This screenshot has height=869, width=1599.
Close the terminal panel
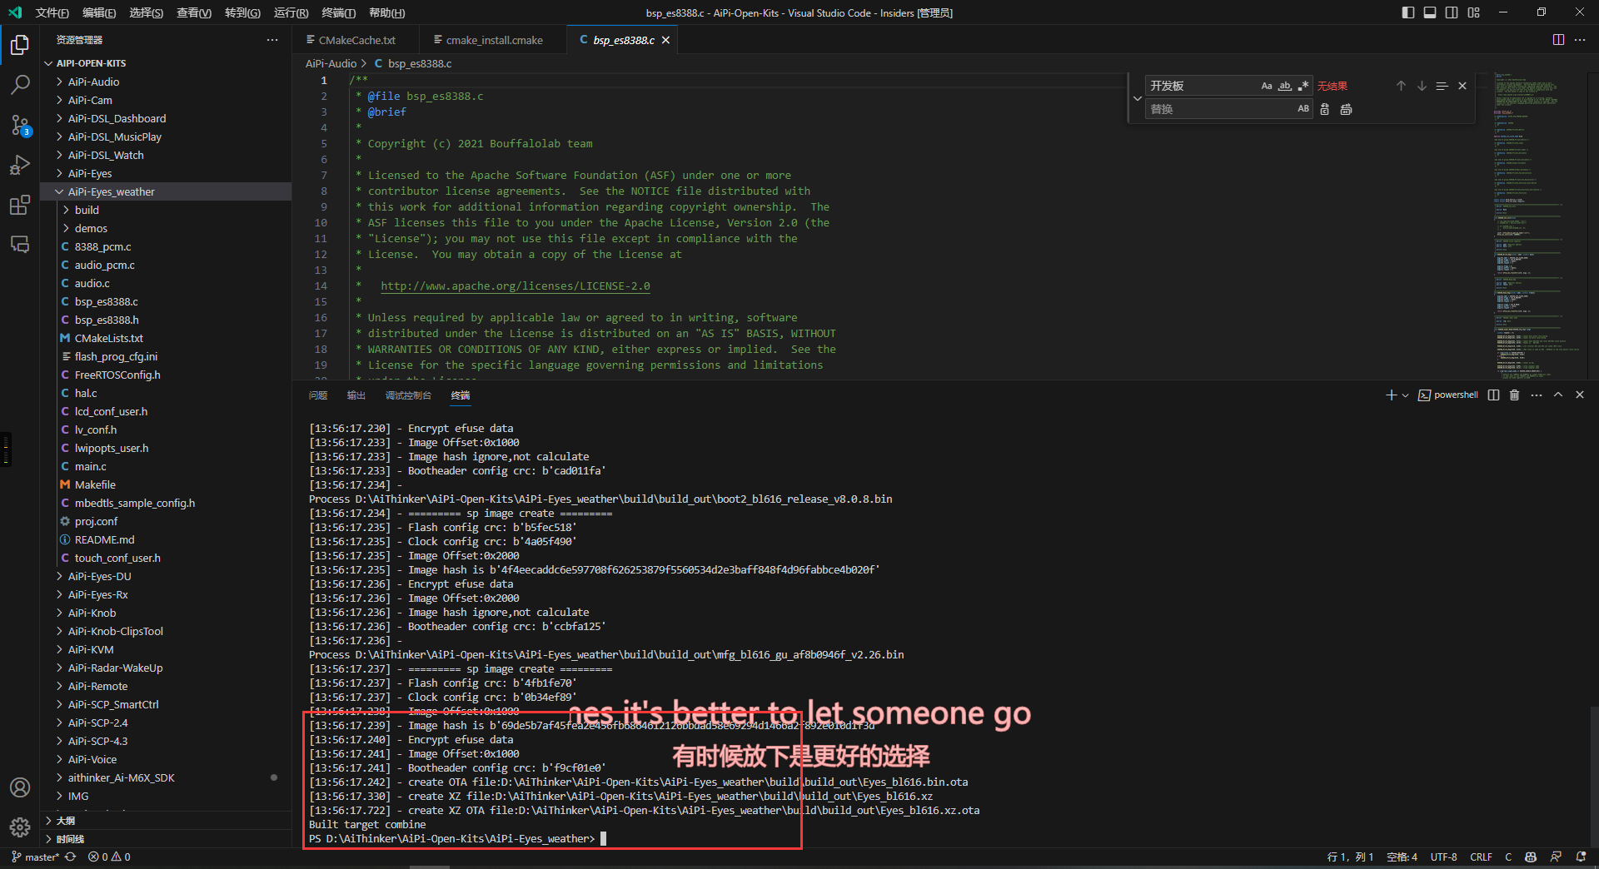coord(1580,395)
